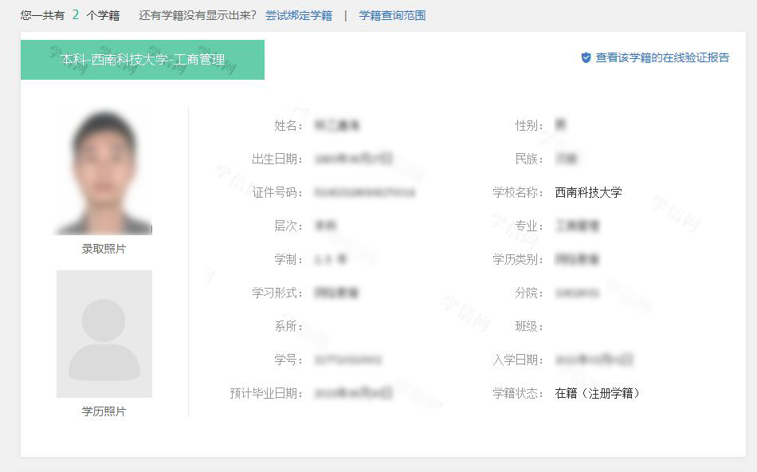Viewport: 757px width, 472px height.
Task: Click the 学历类别 field label
Action: (517, 259)
